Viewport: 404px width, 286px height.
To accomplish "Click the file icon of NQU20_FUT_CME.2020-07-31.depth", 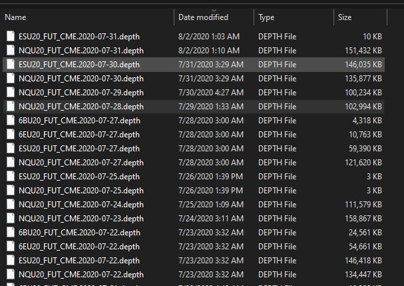I will coord(10,50).
